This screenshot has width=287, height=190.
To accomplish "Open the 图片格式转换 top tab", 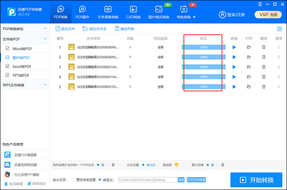I will click(x=159, y=12).
